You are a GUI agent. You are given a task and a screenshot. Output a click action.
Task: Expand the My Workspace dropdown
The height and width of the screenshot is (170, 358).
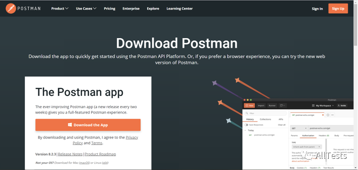[333, 106]
